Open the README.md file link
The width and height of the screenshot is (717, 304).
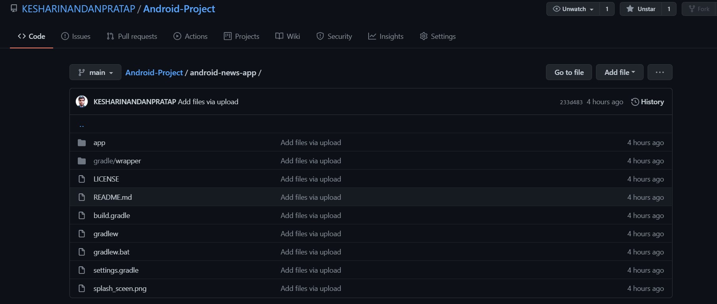point(113,197)
